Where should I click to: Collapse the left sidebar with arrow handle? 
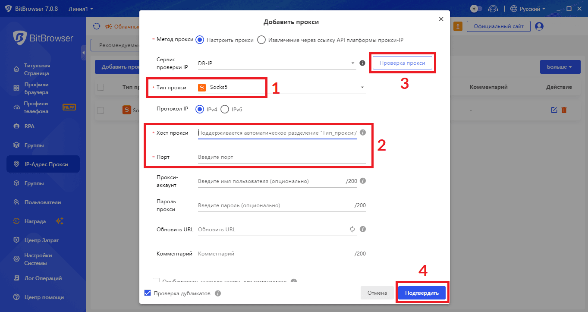click(x=84, y=53)
